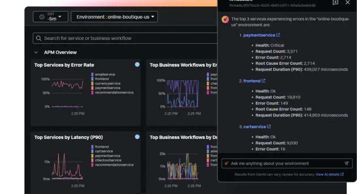Open the Top Services by Latency (P90) title

(69, 137)
